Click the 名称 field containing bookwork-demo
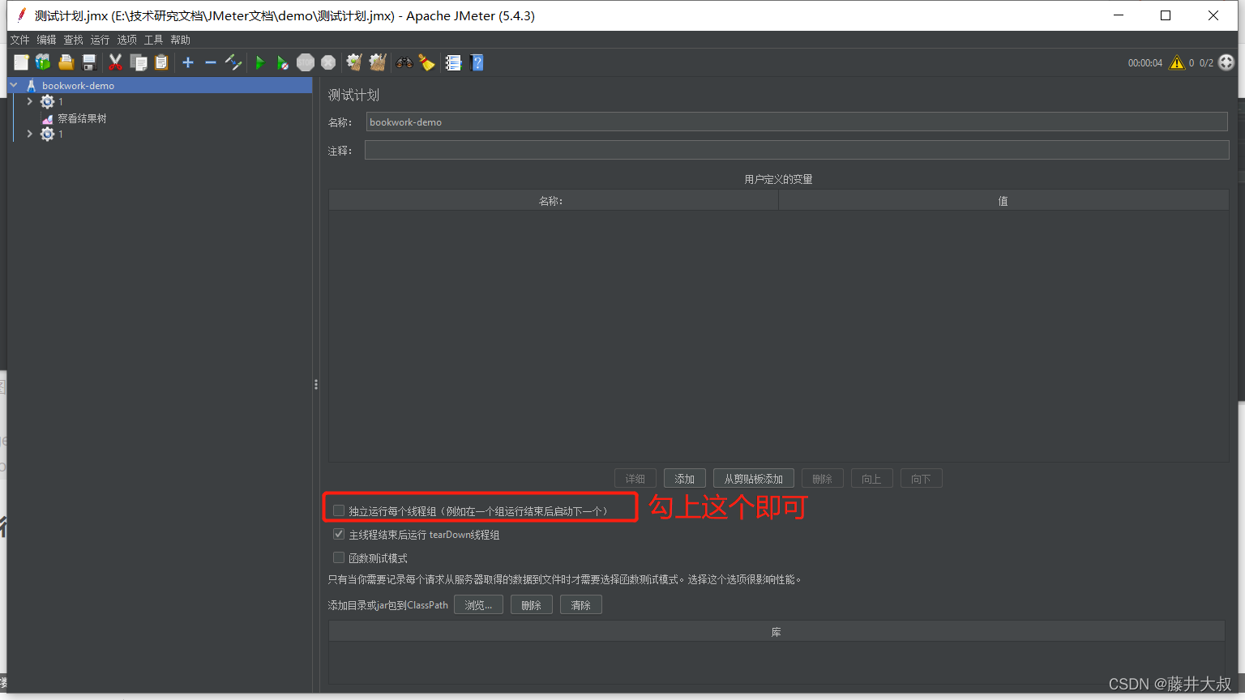 [797, 122]
